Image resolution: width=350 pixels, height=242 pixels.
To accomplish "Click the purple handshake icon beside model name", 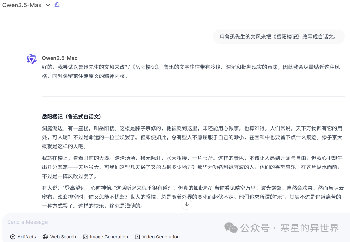I will coord(57,5).
